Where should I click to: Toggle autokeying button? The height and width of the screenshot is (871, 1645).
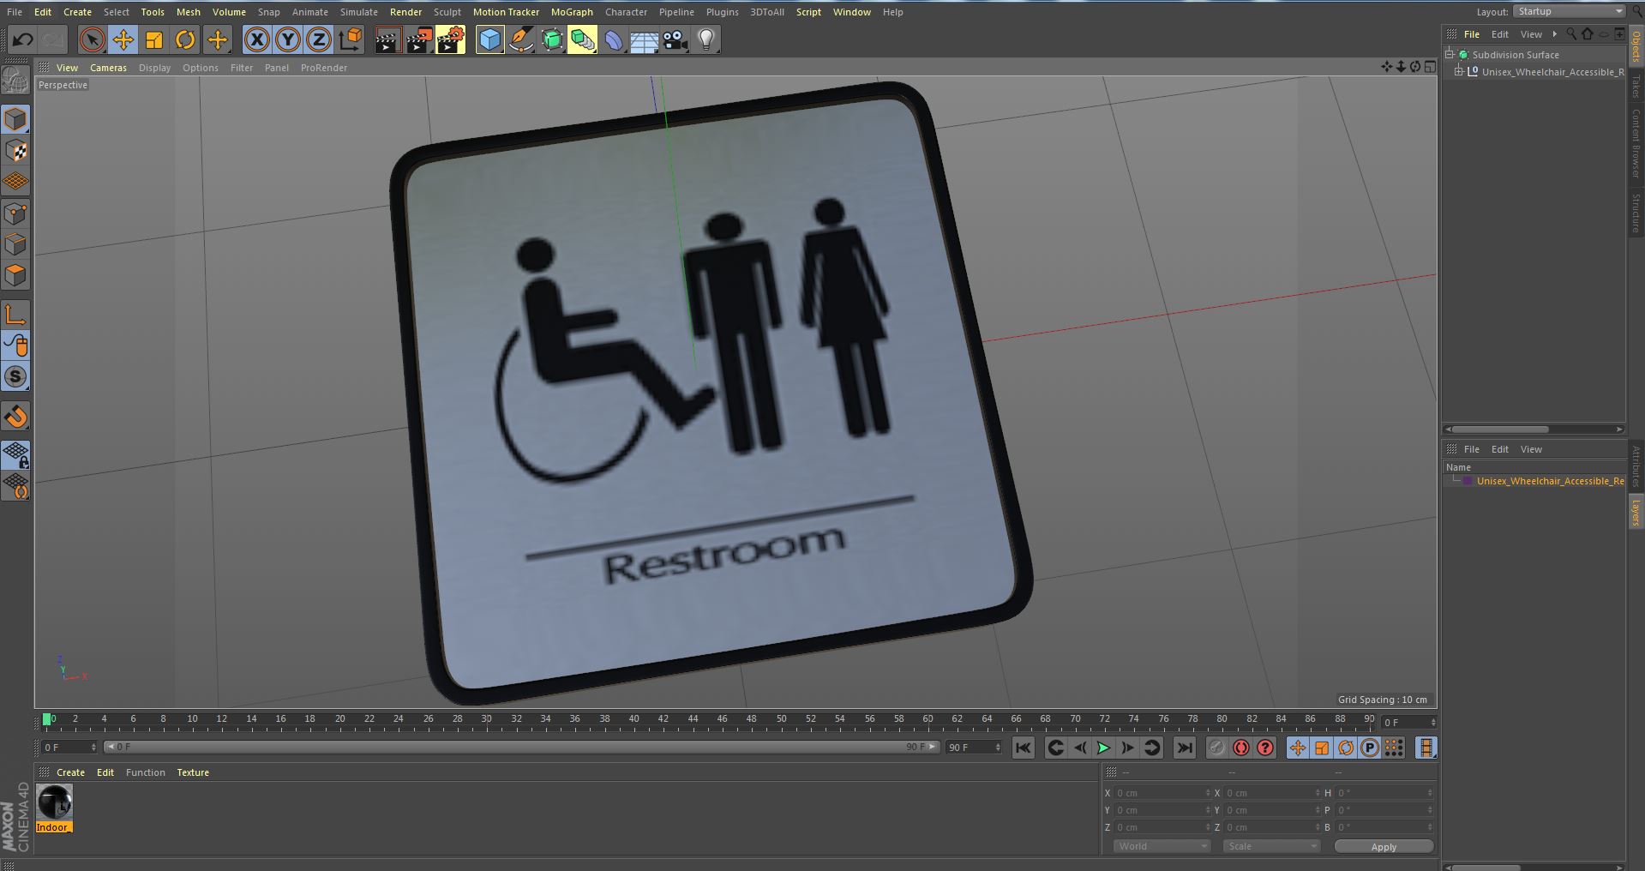pos(1240,748)
